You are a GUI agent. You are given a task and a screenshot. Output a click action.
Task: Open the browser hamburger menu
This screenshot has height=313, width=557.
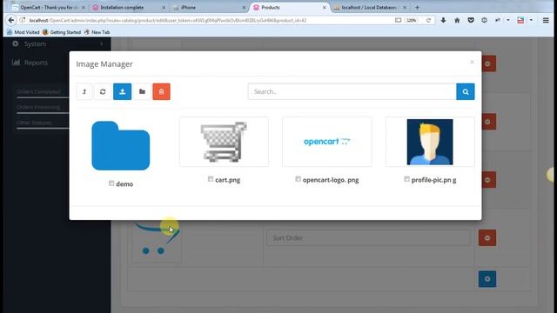546,20
